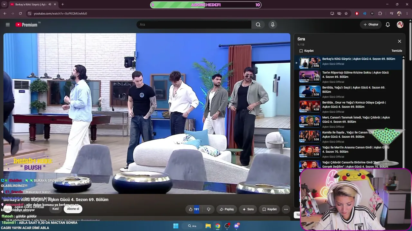Open a new browser tab

click(62, 4)
